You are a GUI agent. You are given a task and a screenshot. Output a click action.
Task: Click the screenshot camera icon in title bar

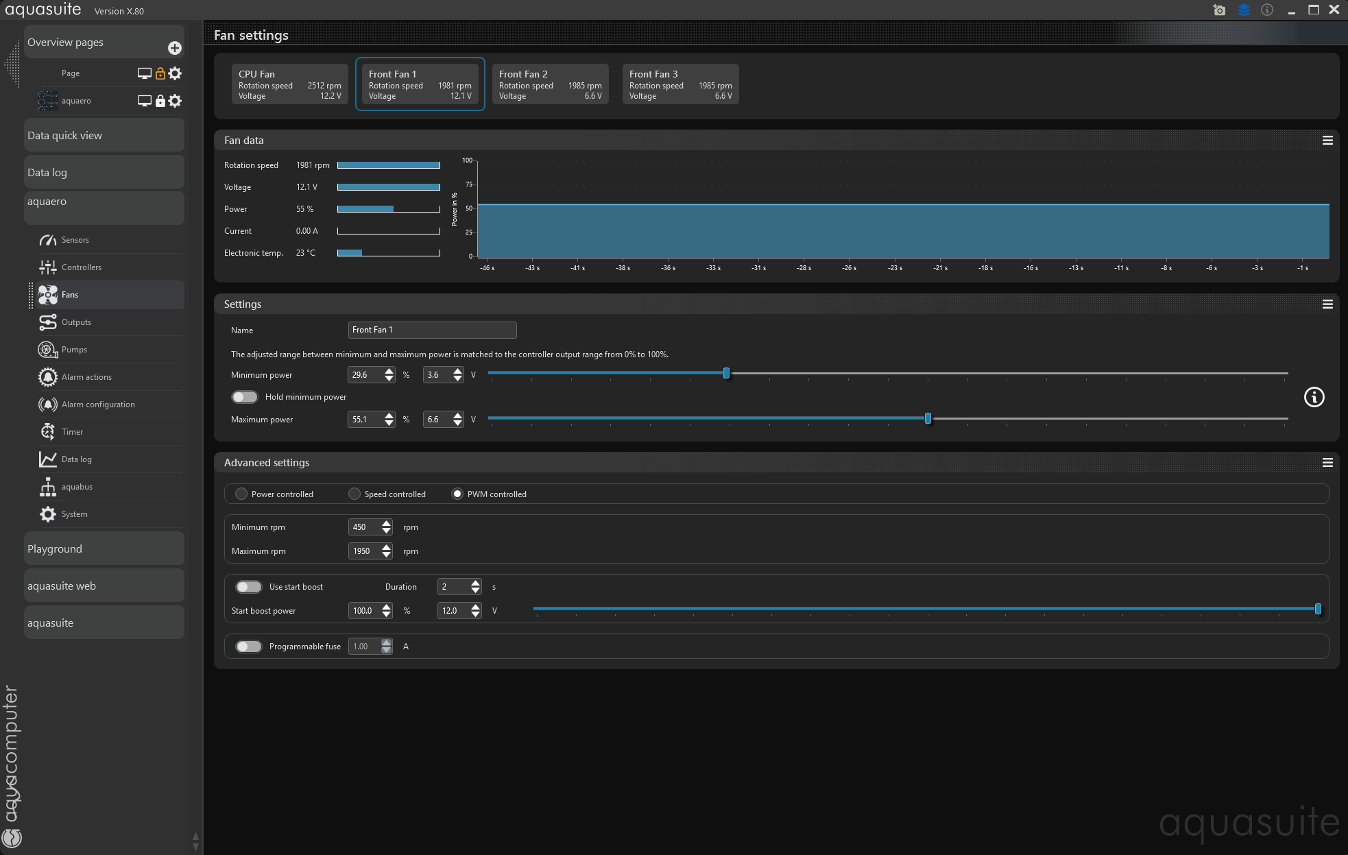(1219, 10)
